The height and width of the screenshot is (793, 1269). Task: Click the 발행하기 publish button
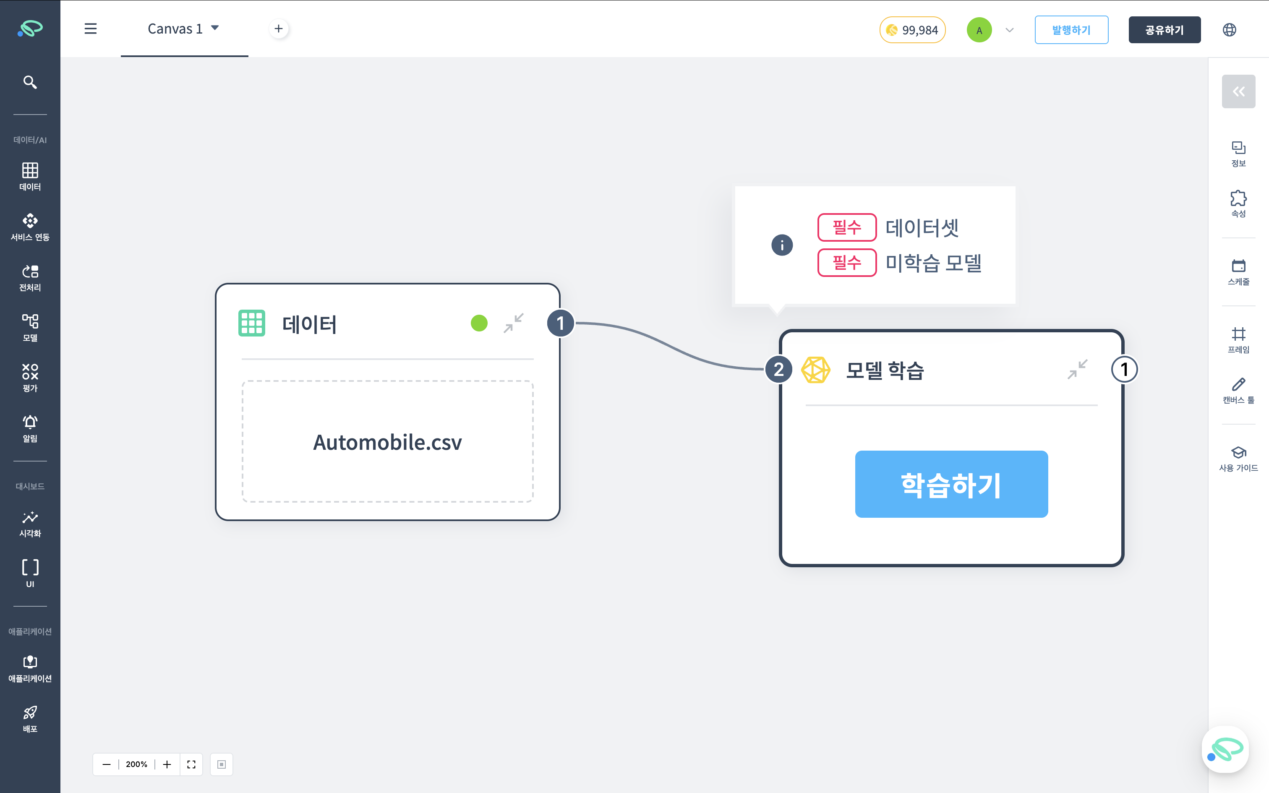tap(1071, 29)
